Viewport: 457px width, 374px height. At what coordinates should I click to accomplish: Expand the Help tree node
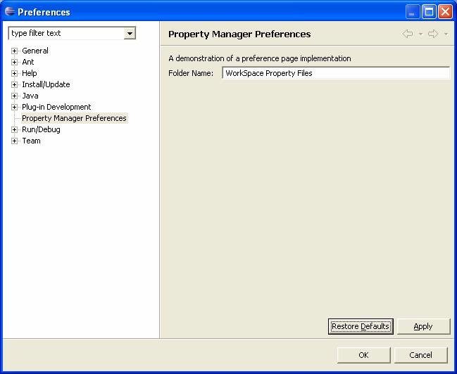coord(14,73)
